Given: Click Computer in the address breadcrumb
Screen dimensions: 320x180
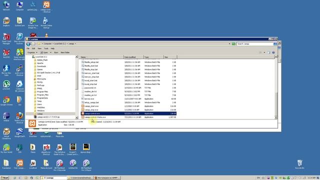Looking at the screenshot, I should [x=47, y=44].
